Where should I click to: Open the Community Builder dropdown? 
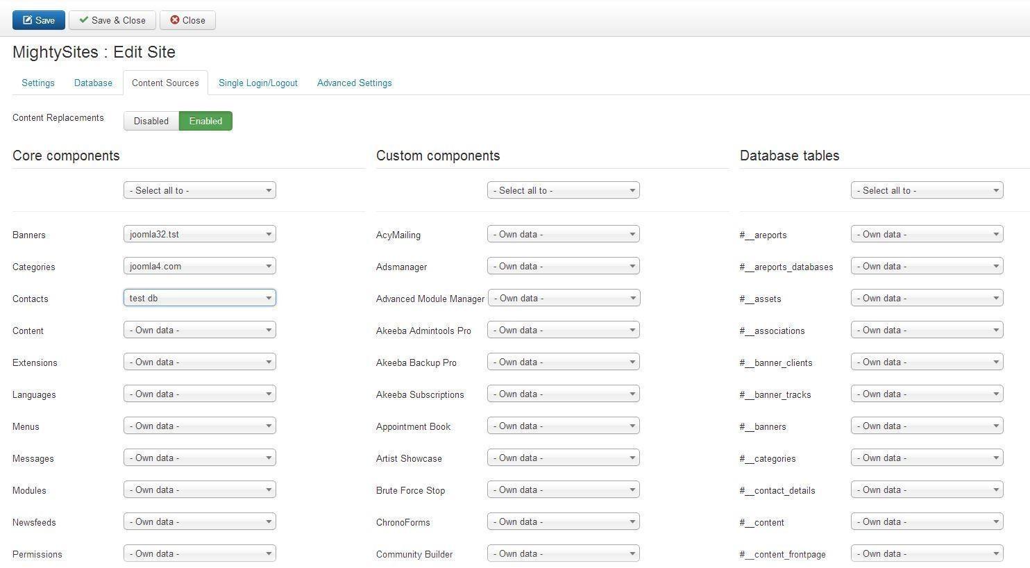click(564, 553)
